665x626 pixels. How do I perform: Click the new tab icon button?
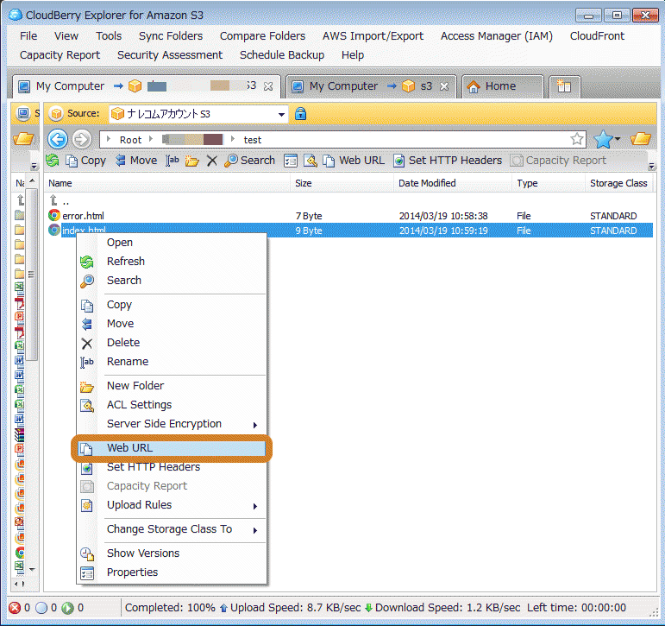click(564, 86)
